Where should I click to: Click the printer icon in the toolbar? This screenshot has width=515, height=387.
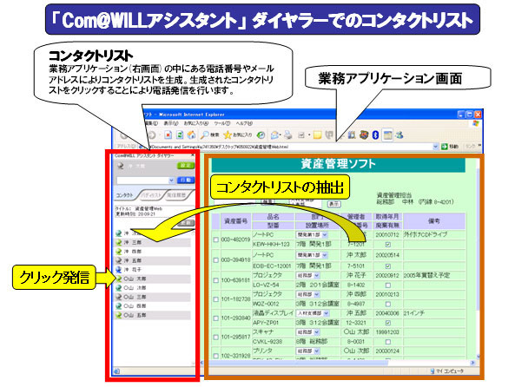tap(288, 134)
